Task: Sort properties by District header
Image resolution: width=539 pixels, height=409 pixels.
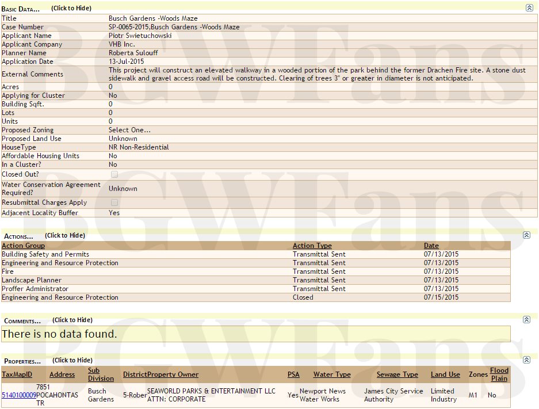Action: [135, 374]
